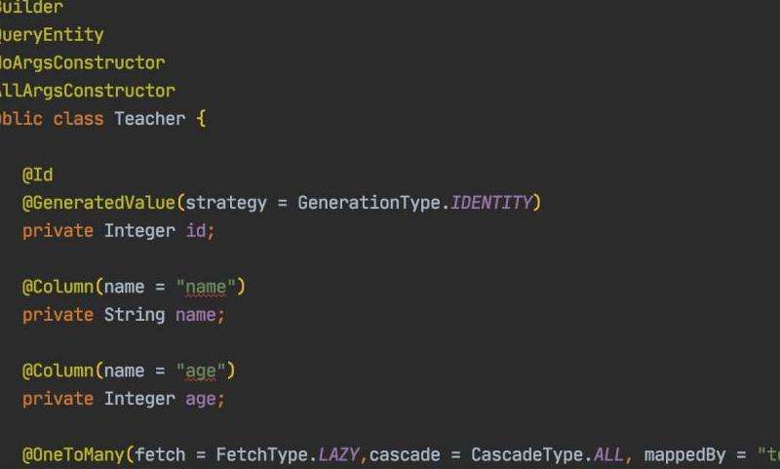The height and width of the screenshot is (469, 780).
Task: Click the underlined "name" string literal
Action: coord(206,287)
